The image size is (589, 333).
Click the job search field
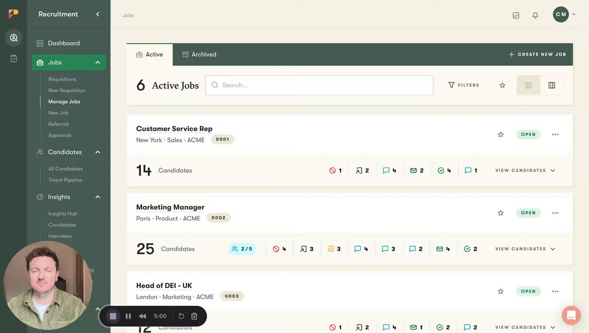pos(319,85)
